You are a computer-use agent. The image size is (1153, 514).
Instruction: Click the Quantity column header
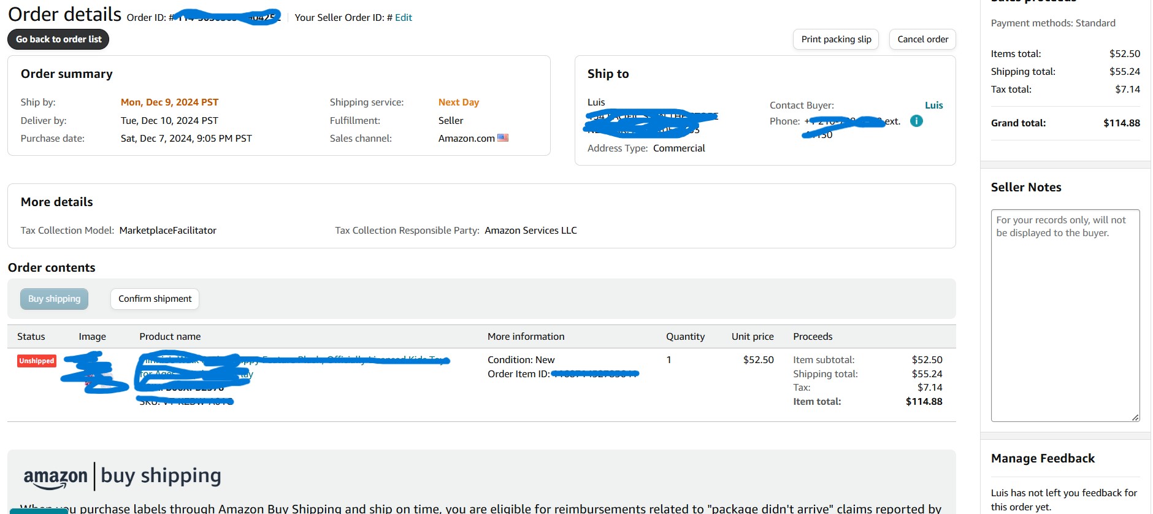point(685,337)
